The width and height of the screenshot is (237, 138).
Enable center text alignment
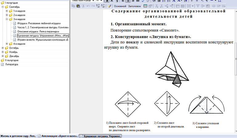pos(128,1)
